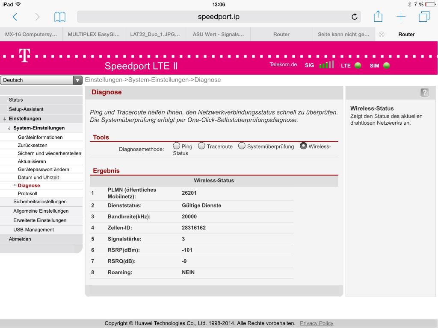The image size is (438, 328).
Task: Open the Aktualisieren sidebar entry
Action: (x=41, y=161)
